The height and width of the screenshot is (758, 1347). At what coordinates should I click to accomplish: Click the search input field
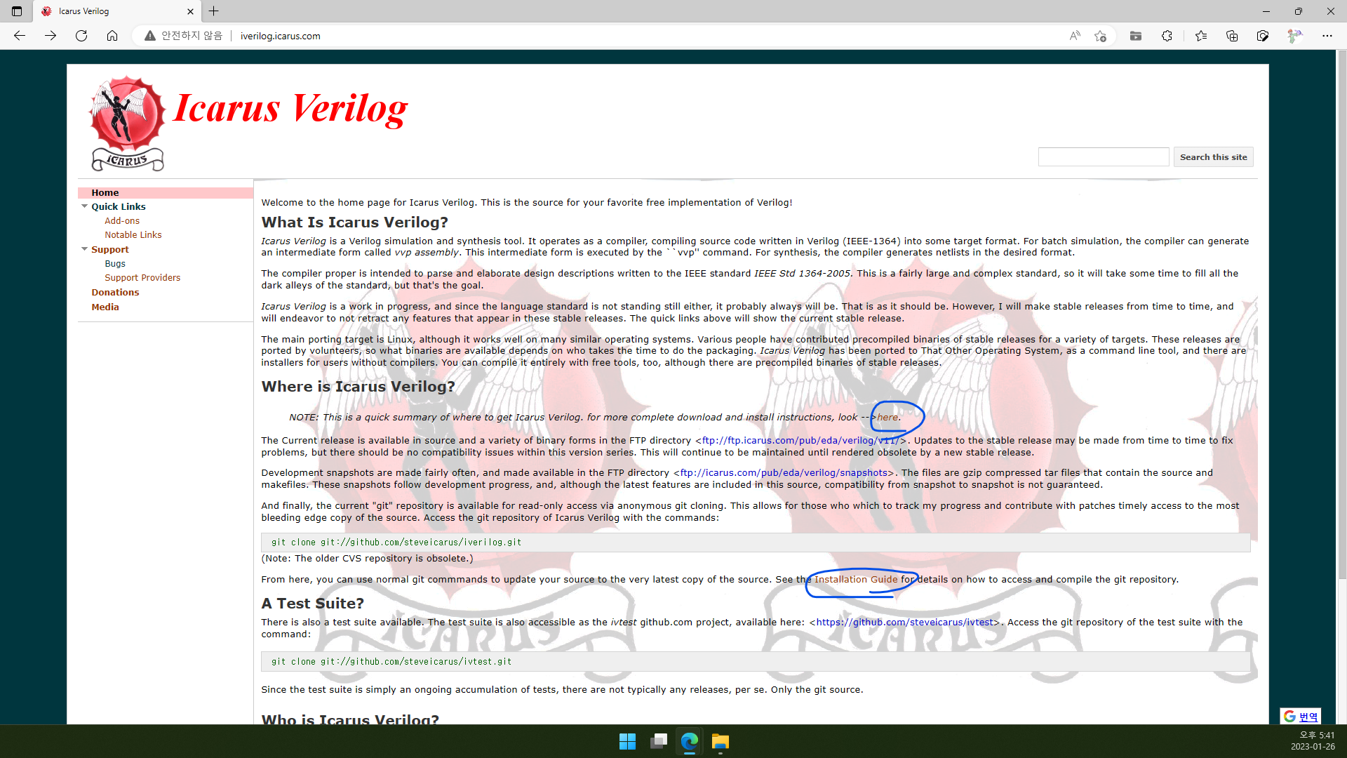[1103, 157]
